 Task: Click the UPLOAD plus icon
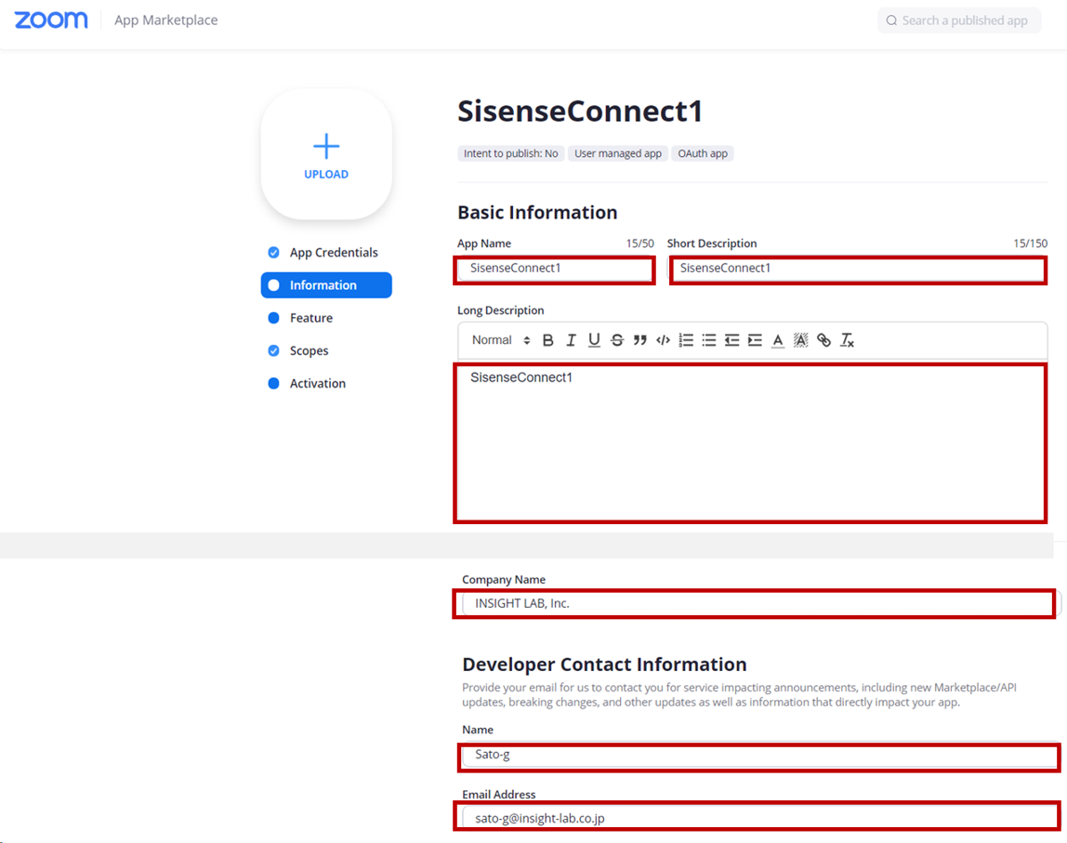326,146
